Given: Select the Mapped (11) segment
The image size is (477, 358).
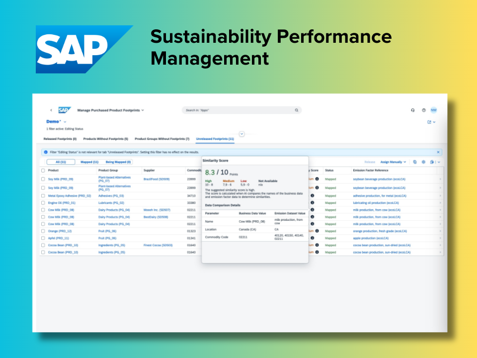Looking at the screenshot, I should (x=89, y=162).
